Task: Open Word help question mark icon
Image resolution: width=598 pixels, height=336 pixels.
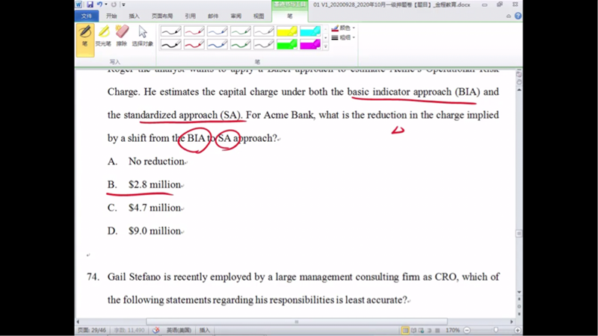Action: (x=518, y=16)
